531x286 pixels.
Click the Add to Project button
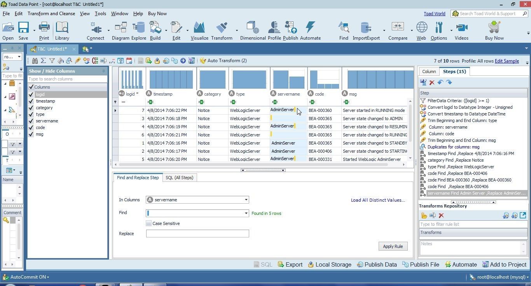(x=504, y=265)
